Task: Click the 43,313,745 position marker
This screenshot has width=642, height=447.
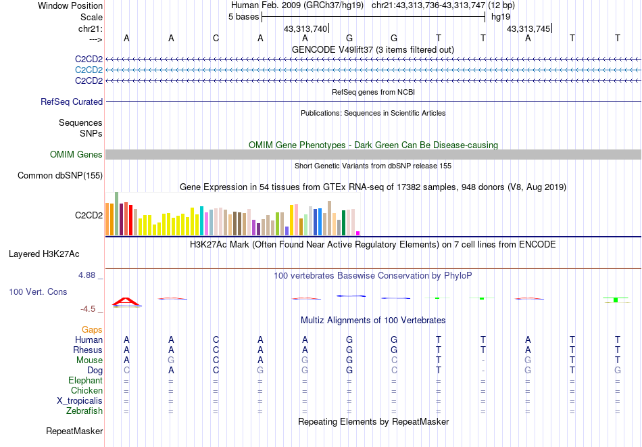Action: (529, 28)
